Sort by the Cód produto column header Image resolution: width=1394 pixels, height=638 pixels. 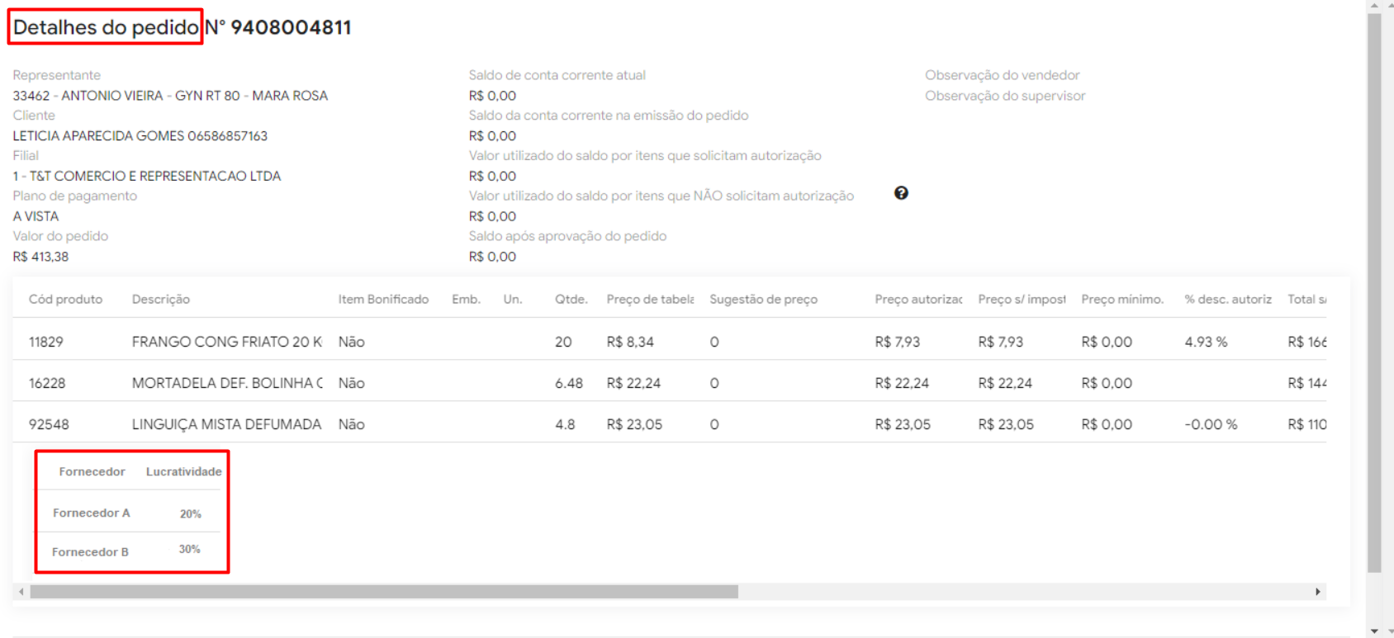click(65, 300)
